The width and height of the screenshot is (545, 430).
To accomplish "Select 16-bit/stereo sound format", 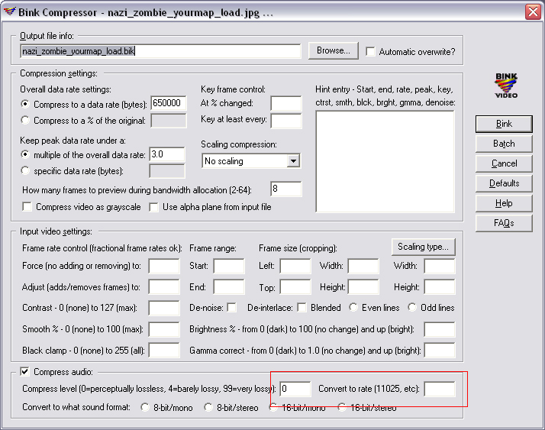I will 342,407.
